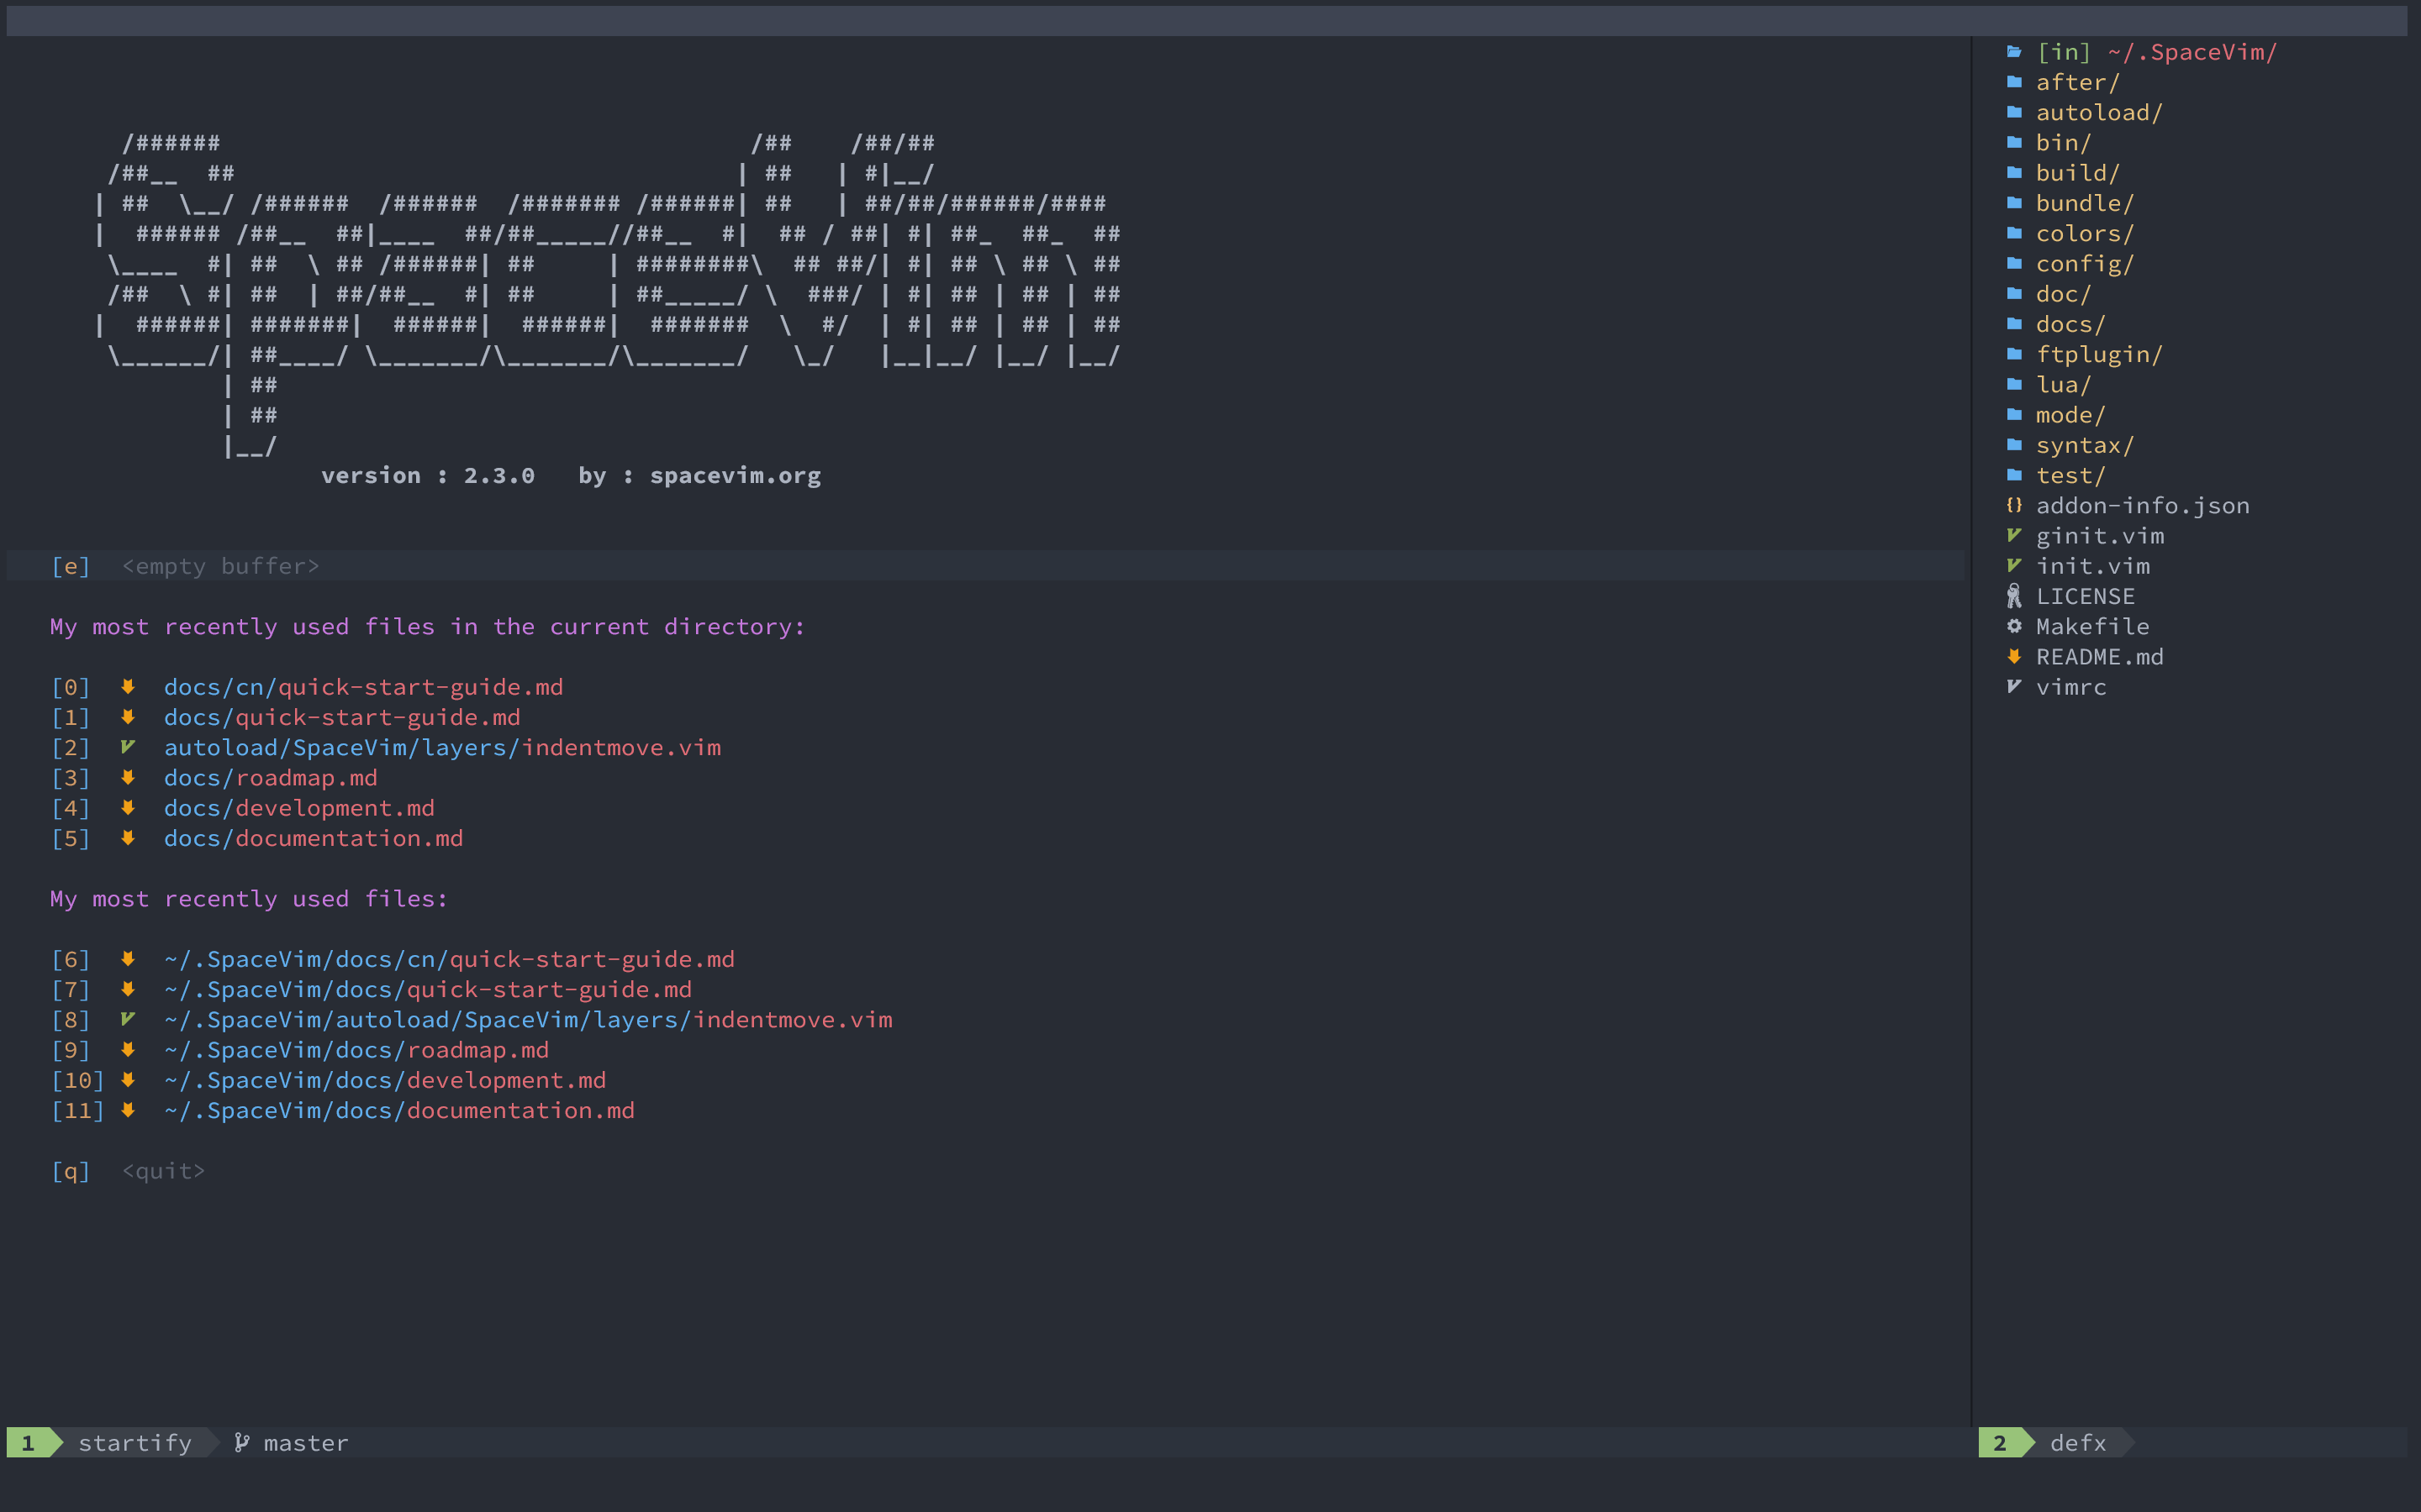Click the folder icon beside autoload/
2421x1512 pixels.
(x=2014, y=112)
